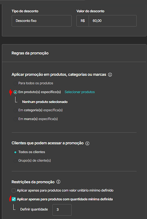Uncheck minimum quantity restriction checkbox
This screenshot has height=219, width=147.
click(x=14, y=199)
